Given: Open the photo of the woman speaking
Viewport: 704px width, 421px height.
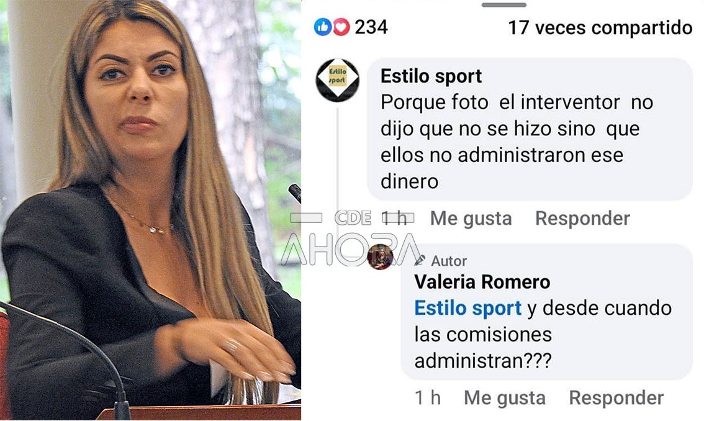Looking at the screenshot, I should coord(150,210).
